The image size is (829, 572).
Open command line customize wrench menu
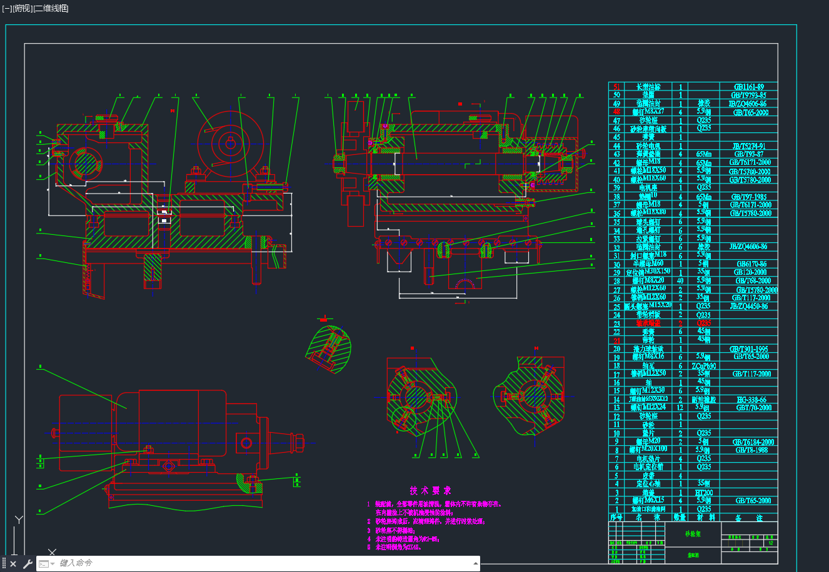tap(28, 564)
